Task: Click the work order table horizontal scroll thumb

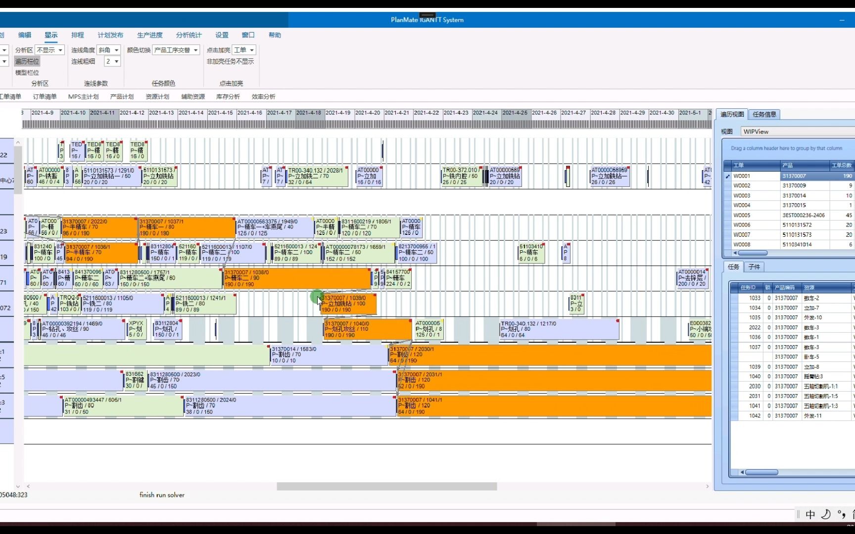Action: tap(753, 253)
